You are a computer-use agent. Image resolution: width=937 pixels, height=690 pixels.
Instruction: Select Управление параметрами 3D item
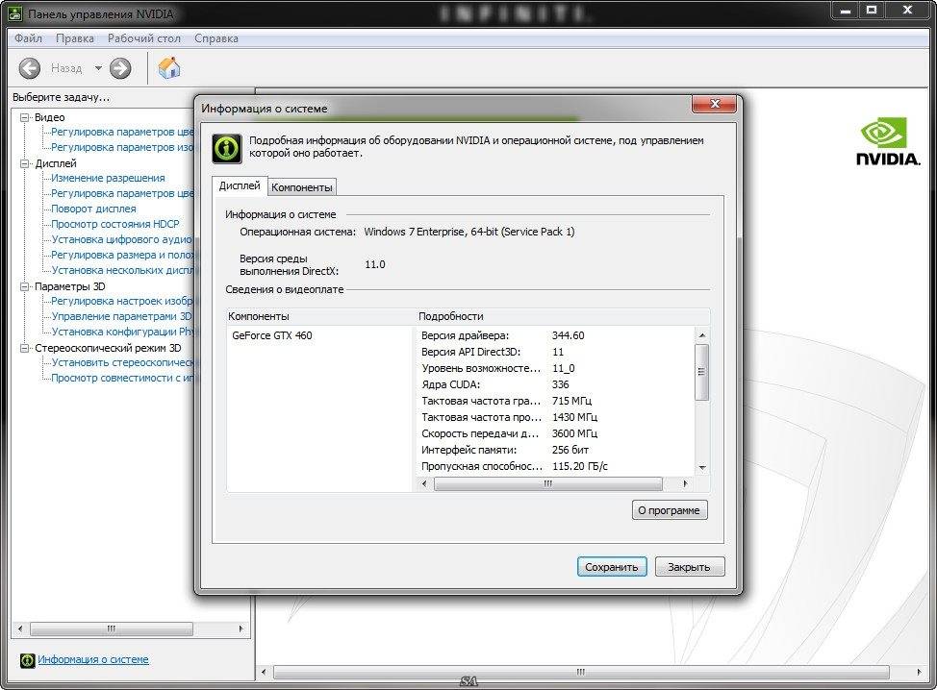click(122, 316)
